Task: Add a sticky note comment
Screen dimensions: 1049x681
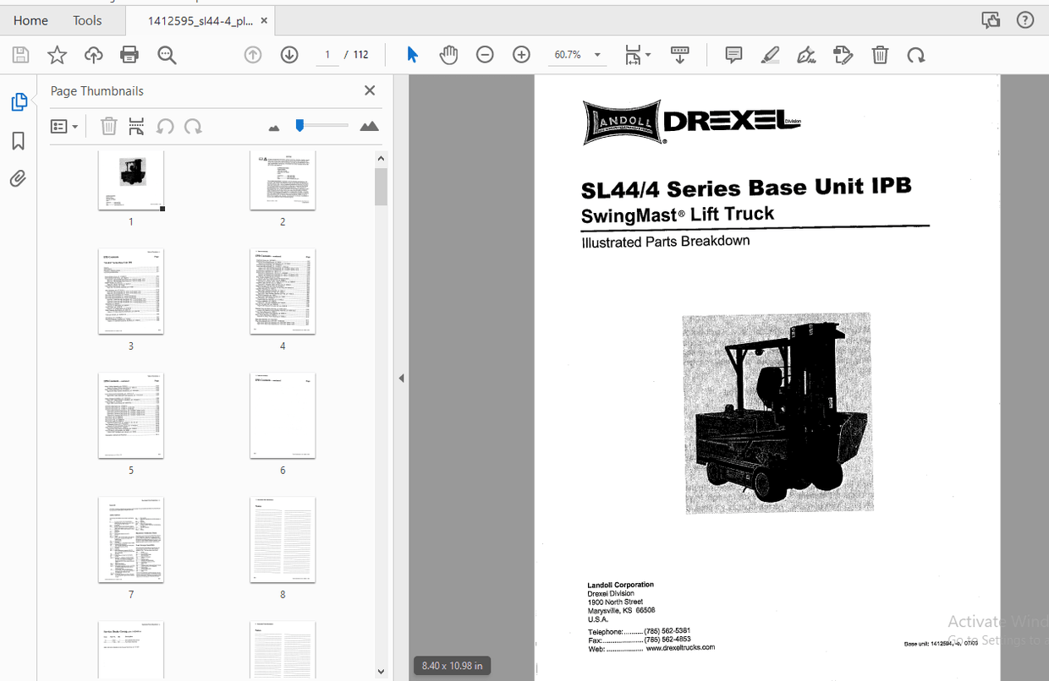Action: click(733, 54)
